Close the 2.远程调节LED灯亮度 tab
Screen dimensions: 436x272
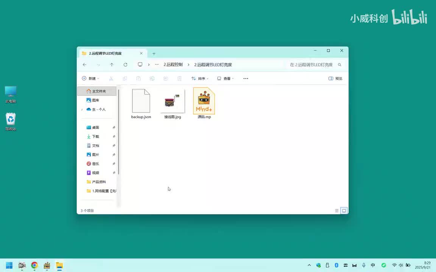(x=141, y=53)
